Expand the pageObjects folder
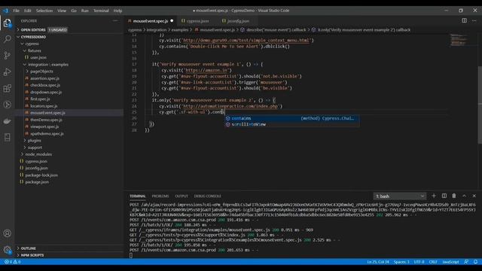 click(41, 72)
